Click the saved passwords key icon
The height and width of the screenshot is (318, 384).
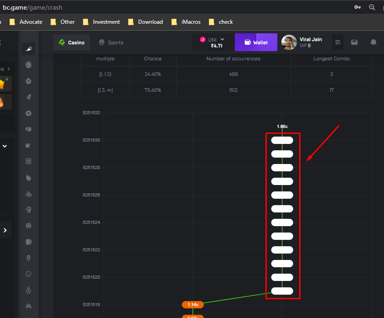click(x=358, y=7)
